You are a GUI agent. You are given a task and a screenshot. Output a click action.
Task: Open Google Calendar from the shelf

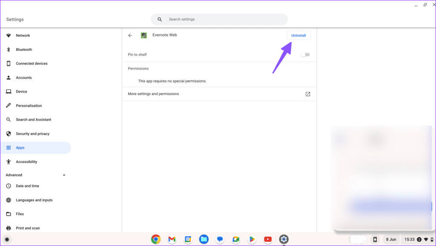(x=188, y=239)
